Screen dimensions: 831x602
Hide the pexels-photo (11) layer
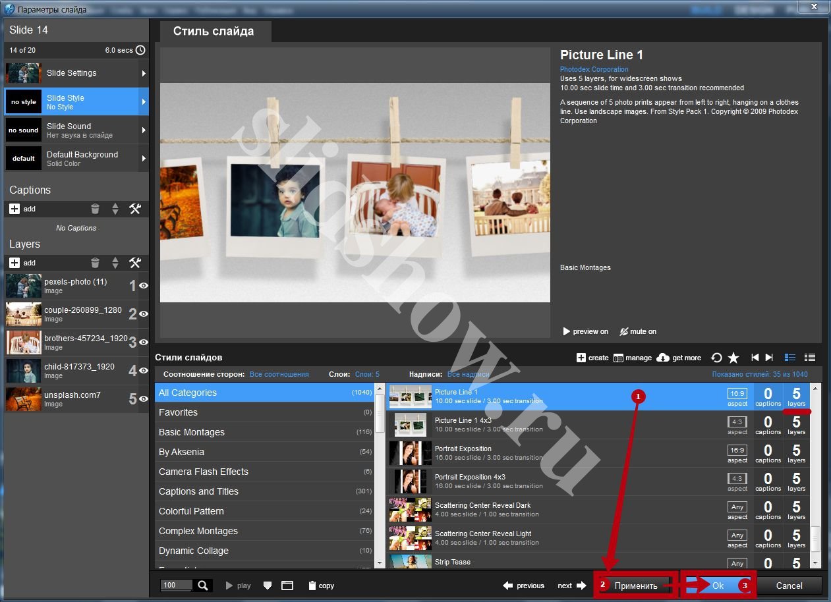(143, 286)
